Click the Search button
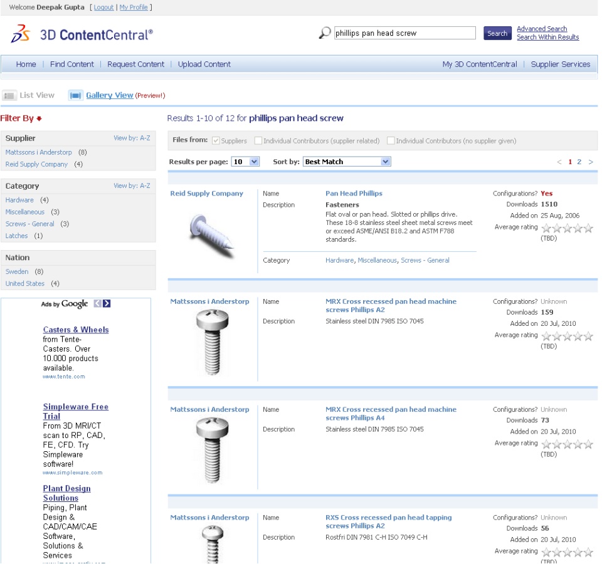Screen dimensions: 602x564 tap(497, 33)
